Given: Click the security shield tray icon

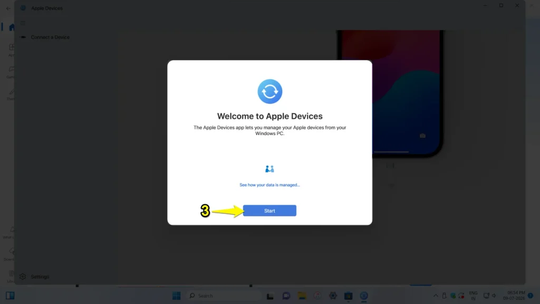Looking at the screenshot, I should tap(453, 296).
